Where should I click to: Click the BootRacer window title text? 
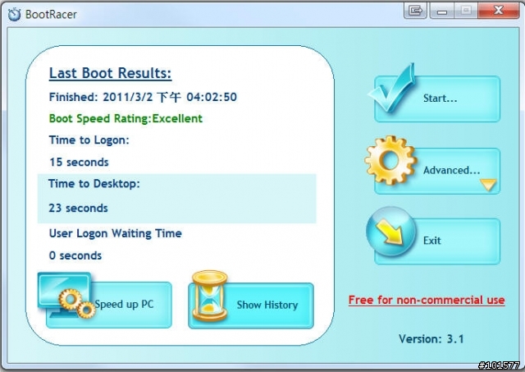click(51, 15)
